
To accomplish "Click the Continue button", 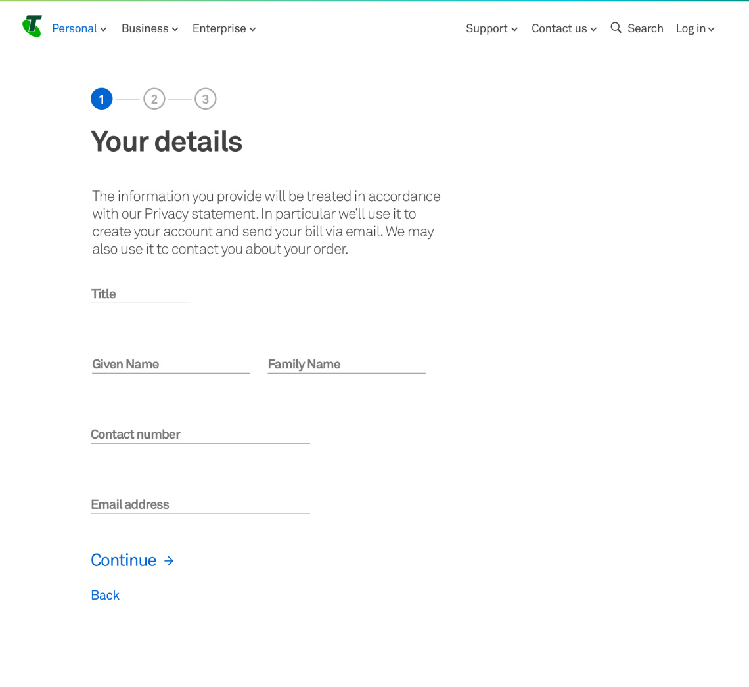I will pos(124,560).
